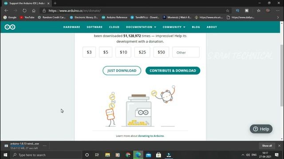This screenshot has height=159, width=284.
Task: Open browser settings ellipsis menu
Action: [x=277, y=11]
